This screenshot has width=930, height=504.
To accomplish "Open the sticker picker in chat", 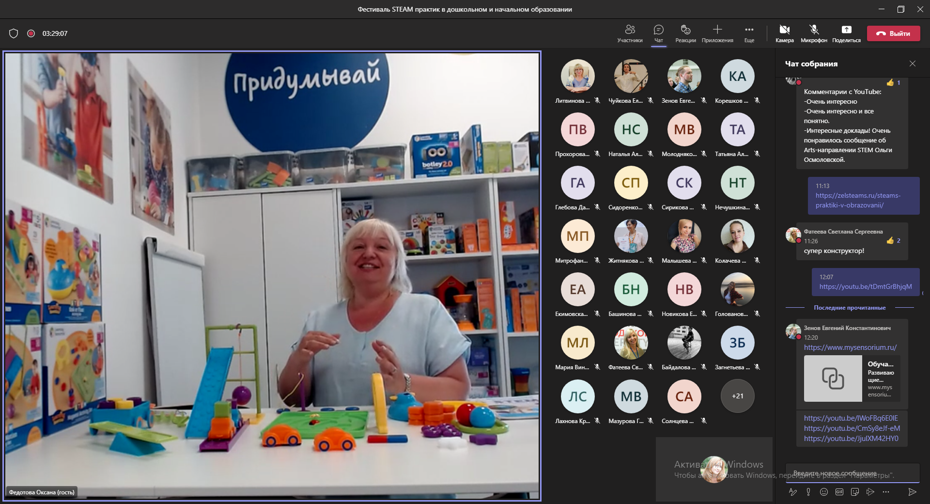I will coord(855,492).
